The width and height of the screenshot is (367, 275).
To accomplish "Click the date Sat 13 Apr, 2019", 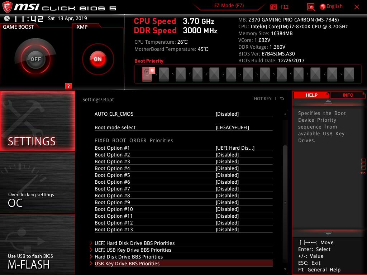I will coord(67,18).
